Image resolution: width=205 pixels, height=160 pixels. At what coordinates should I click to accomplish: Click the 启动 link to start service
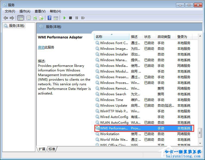click(41, 47)
